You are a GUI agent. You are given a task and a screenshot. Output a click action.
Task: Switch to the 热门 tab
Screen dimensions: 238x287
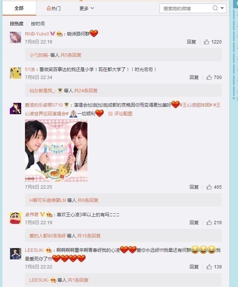pos(53,8)
